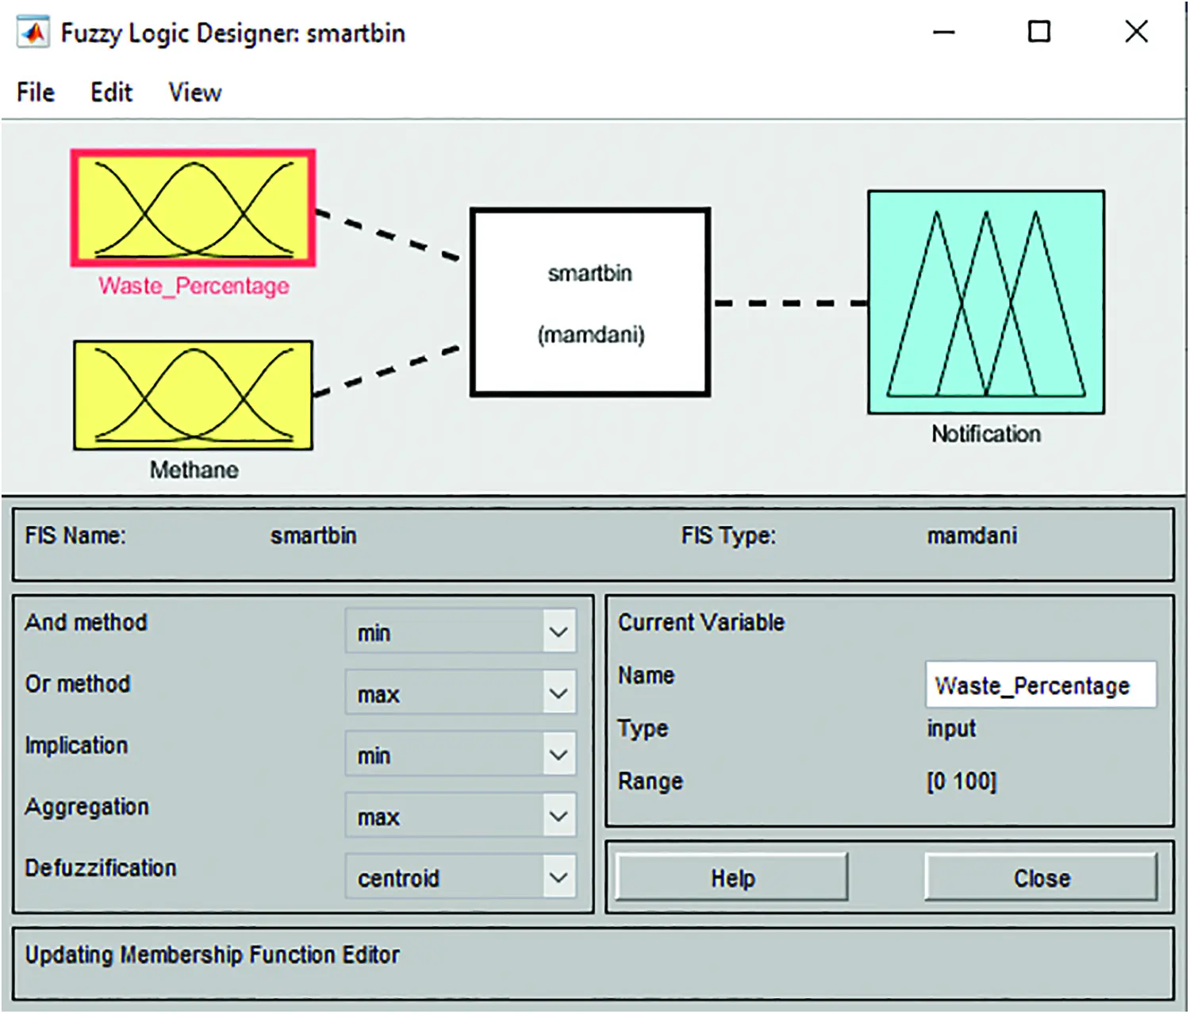Image resolution: width=1190 pixels, height=1014 pixels.
Task: Click the FIS Name value smartbin
Action: [313, 536]
